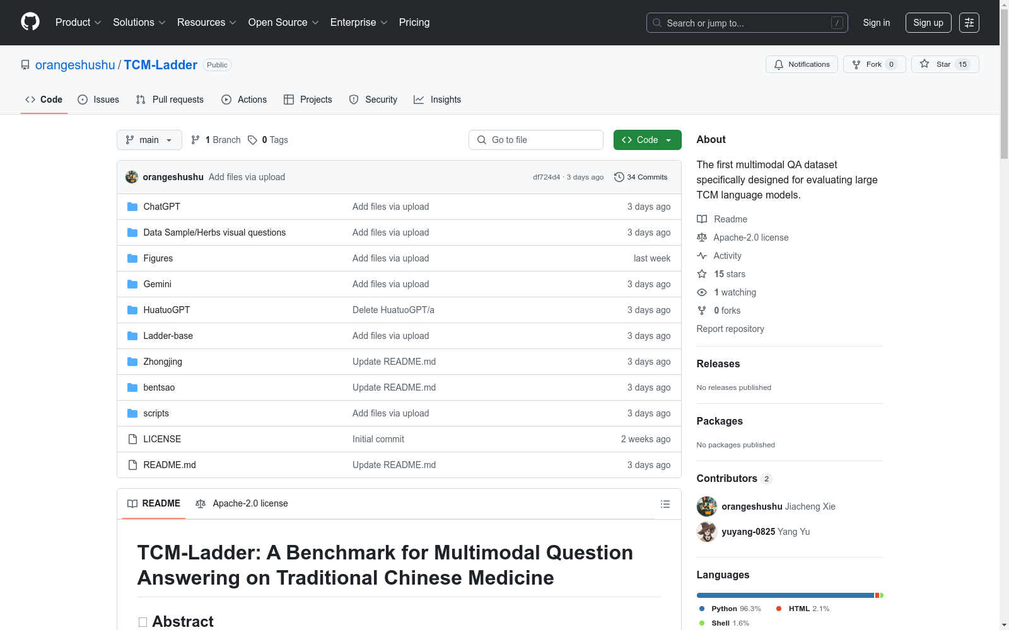Open the Gemini folder
Viewport: 1009px width, 630px height.
pos(157,284)
